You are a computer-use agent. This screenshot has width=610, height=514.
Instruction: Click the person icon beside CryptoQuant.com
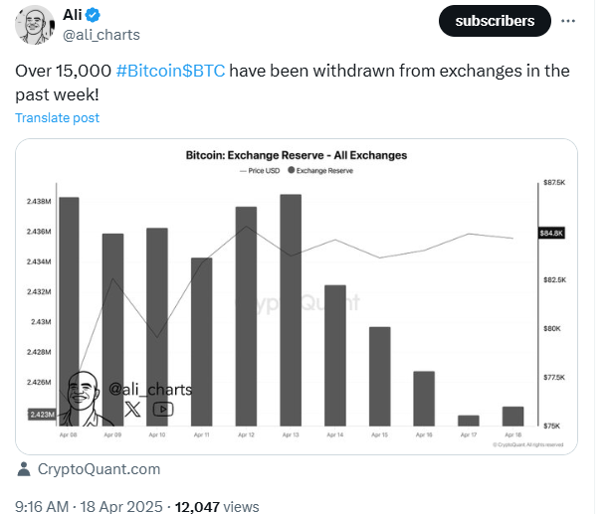click(24, 469)
